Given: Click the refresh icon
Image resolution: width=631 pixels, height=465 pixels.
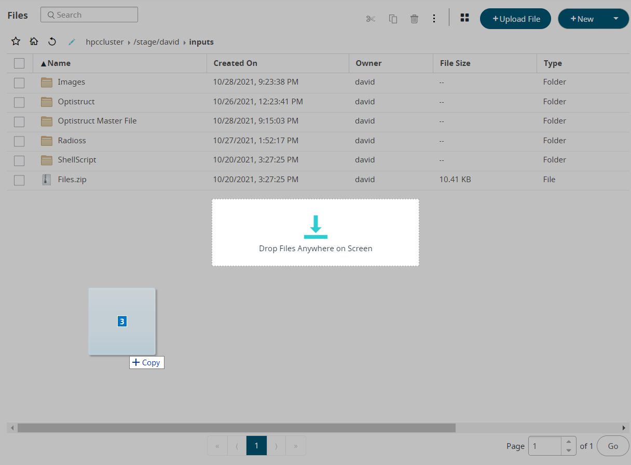Looking at the screenshot, I should tap(52, 42).
